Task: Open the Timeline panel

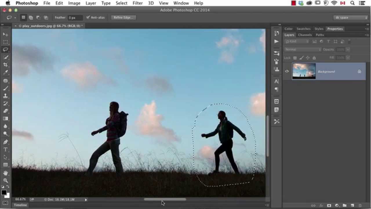Action: [20, 205]
